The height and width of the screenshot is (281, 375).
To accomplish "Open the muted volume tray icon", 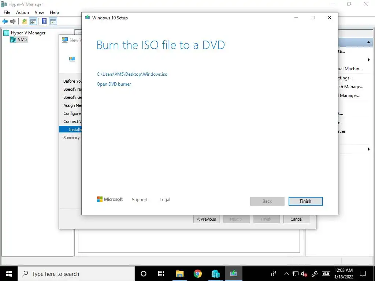I will tap(304, 274).
